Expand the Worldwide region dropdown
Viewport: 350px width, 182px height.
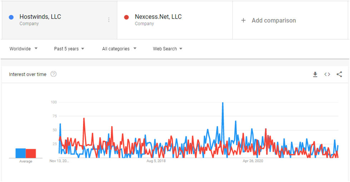pyautogui.click(x=24, y=49)
